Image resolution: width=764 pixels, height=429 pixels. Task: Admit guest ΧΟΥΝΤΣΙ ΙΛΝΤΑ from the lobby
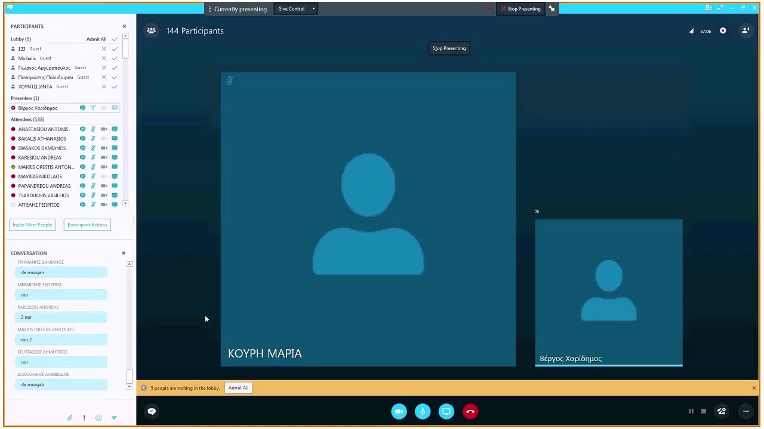click(115, 87)
